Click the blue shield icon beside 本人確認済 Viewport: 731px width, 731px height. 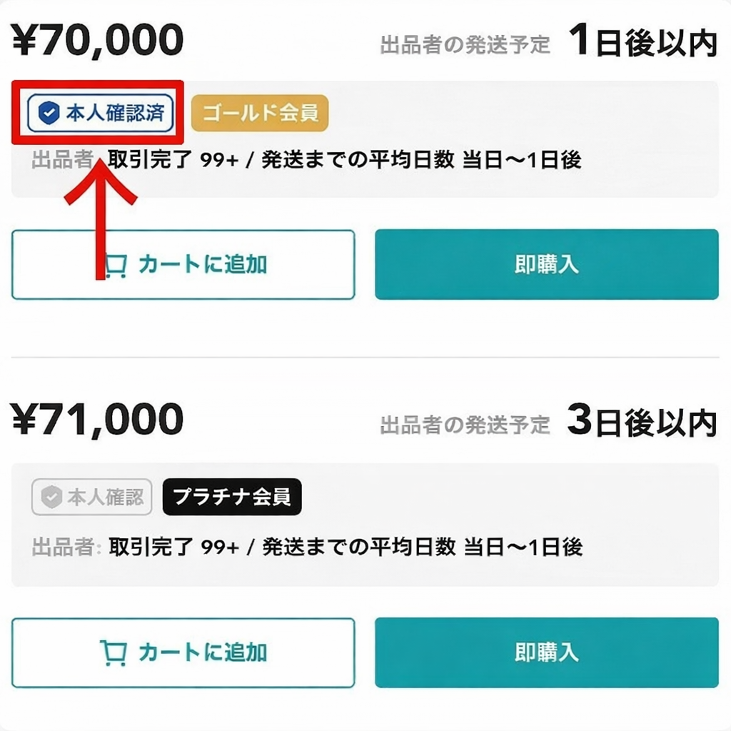tap(49, 114)
